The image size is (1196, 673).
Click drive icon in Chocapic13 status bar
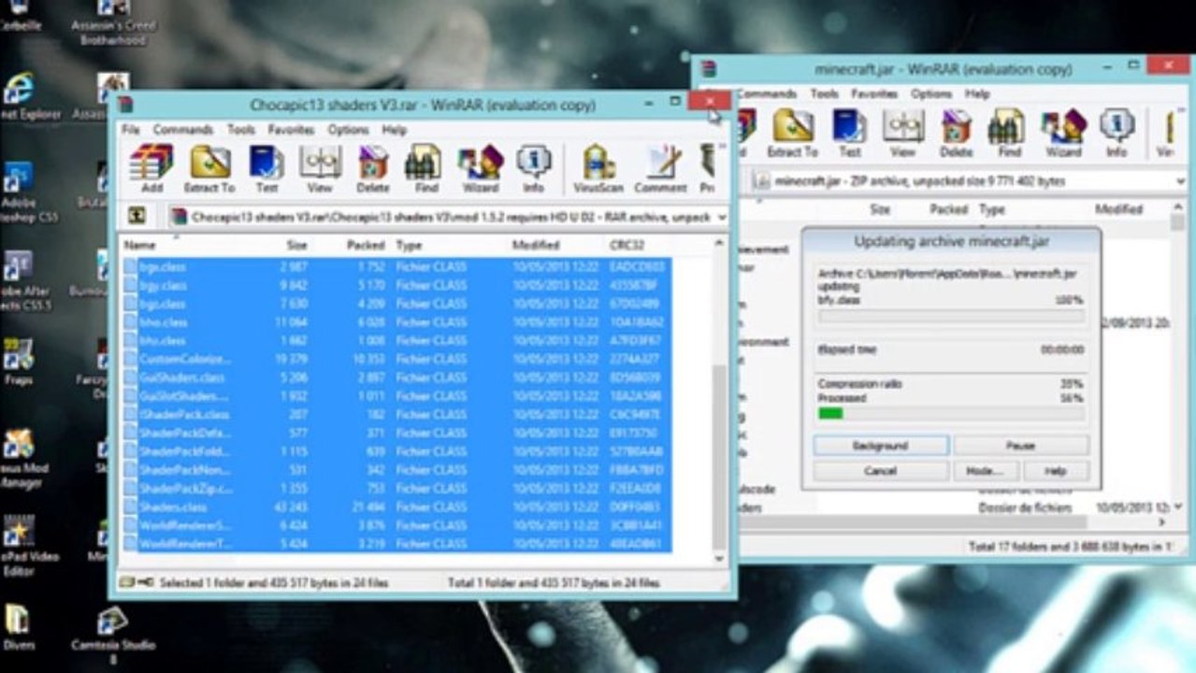click(x=127, y=582)
